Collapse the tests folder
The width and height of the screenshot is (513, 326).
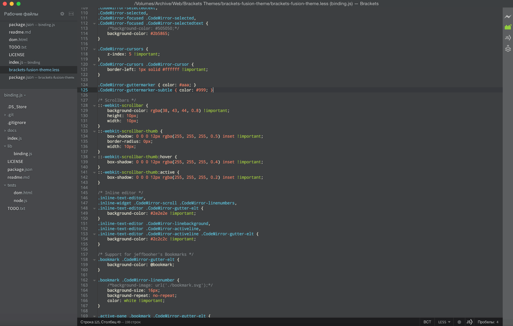5,185
